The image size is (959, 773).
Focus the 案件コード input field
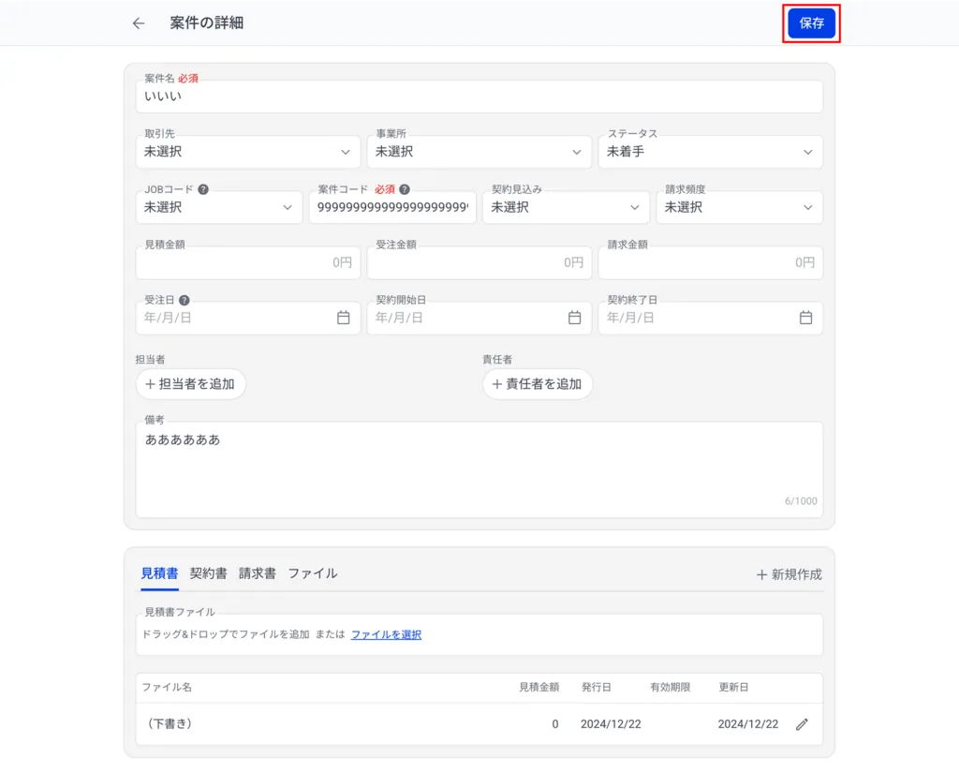pos(392,207)
